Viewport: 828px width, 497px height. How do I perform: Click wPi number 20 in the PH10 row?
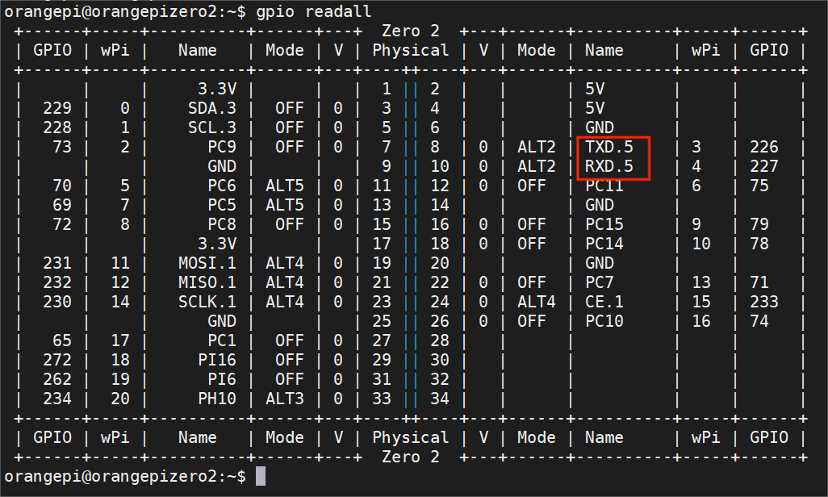(x=120, y=399)
